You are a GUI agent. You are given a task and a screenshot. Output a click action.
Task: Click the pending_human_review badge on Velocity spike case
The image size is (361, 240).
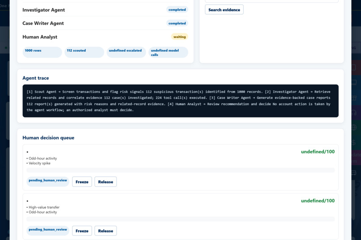click(47, 181)
